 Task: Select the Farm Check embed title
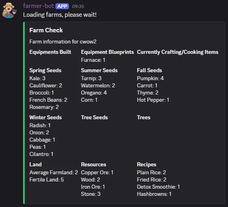pos(46,30)
